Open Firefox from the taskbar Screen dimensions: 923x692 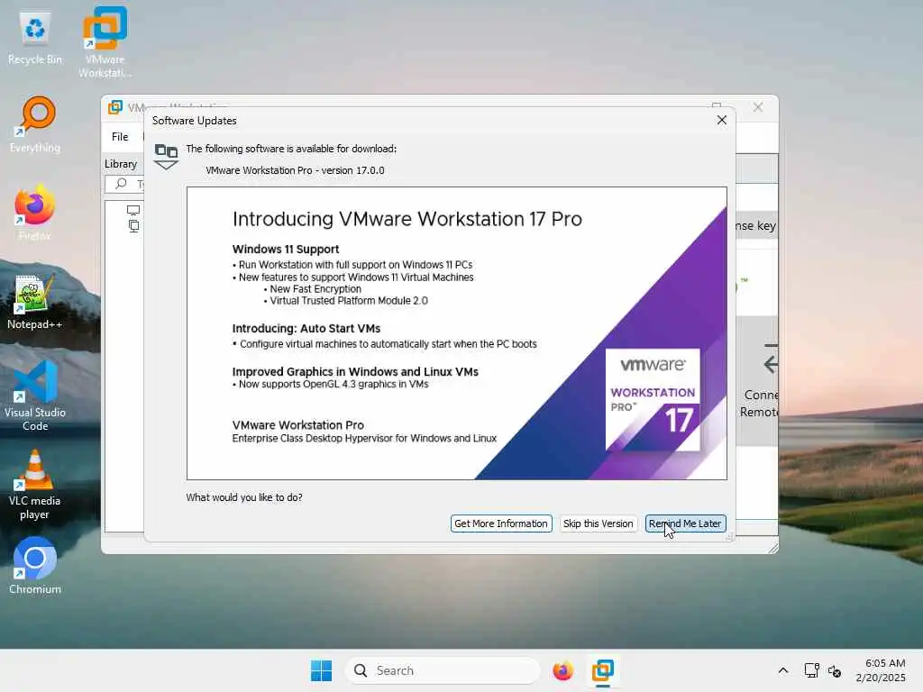coord(562,670)
